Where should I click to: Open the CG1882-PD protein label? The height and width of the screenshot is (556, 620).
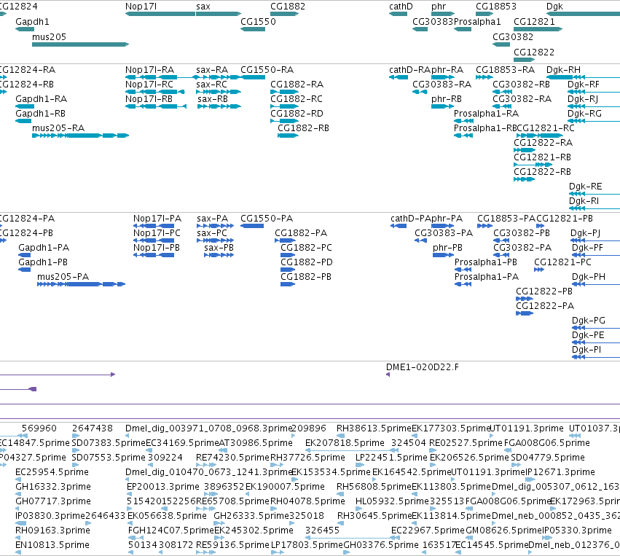pos(307,262)
